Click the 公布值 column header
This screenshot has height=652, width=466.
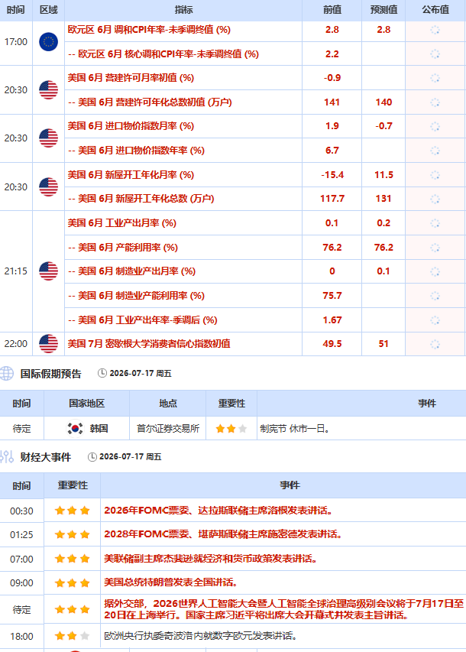pos(435,10)
